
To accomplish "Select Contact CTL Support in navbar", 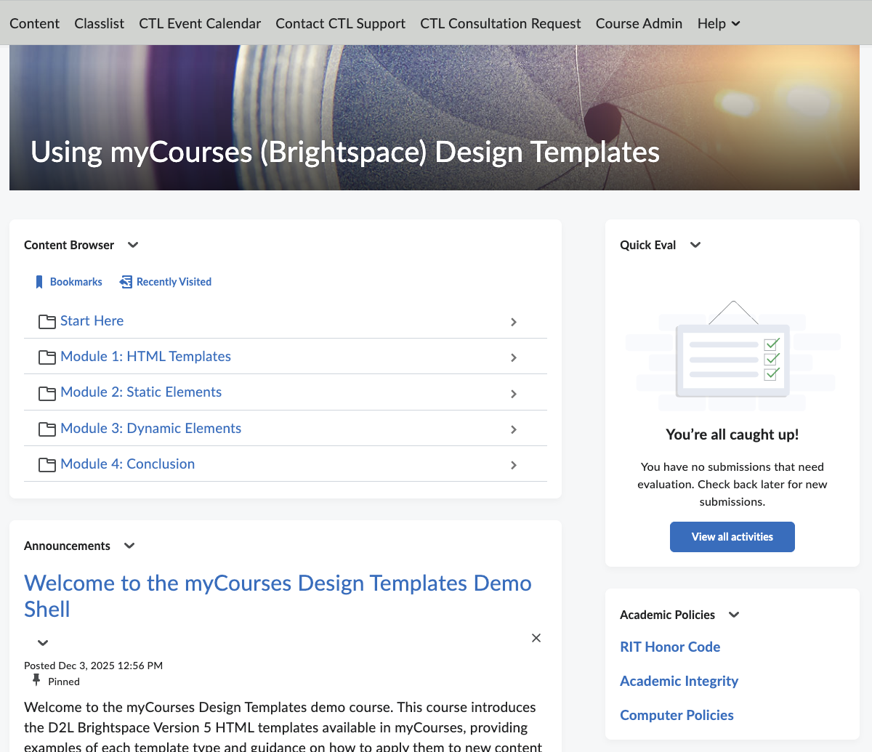I will (340, 23).
